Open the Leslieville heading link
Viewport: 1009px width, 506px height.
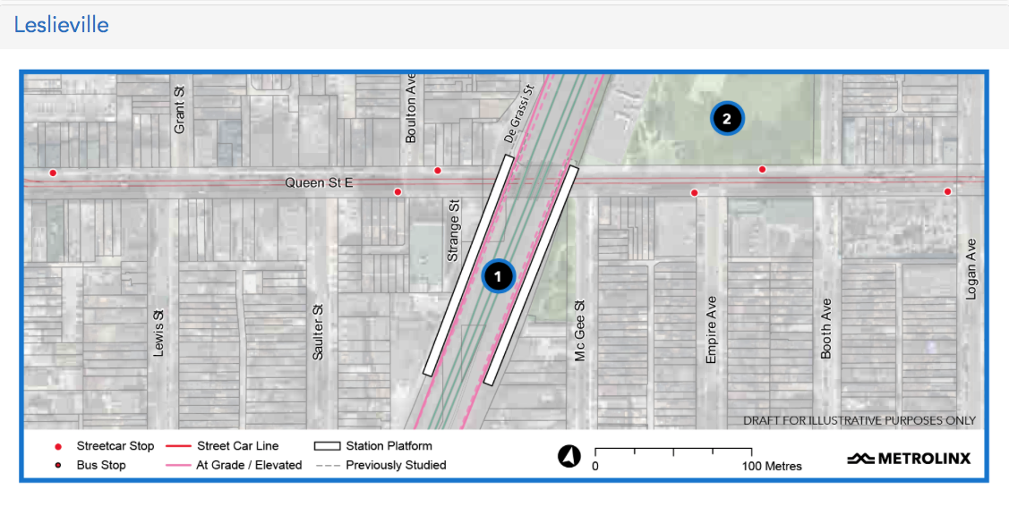pyautogui.click(x=61, y=24)
